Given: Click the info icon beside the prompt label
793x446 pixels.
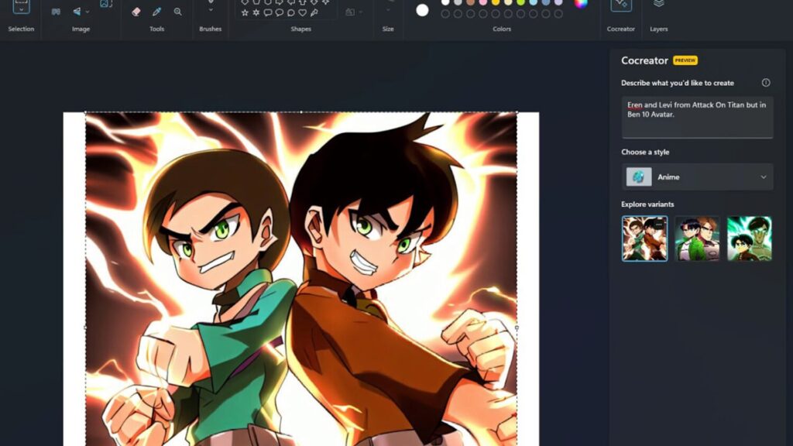Looking at the screenshot, I should pyautogui.click(x=766, y=82).
